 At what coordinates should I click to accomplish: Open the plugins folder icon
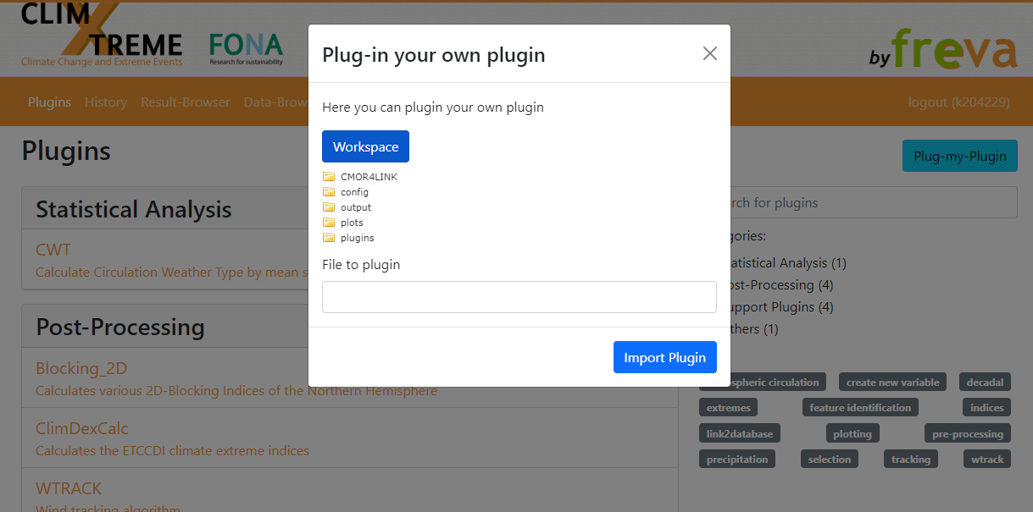tap(329, 238)
